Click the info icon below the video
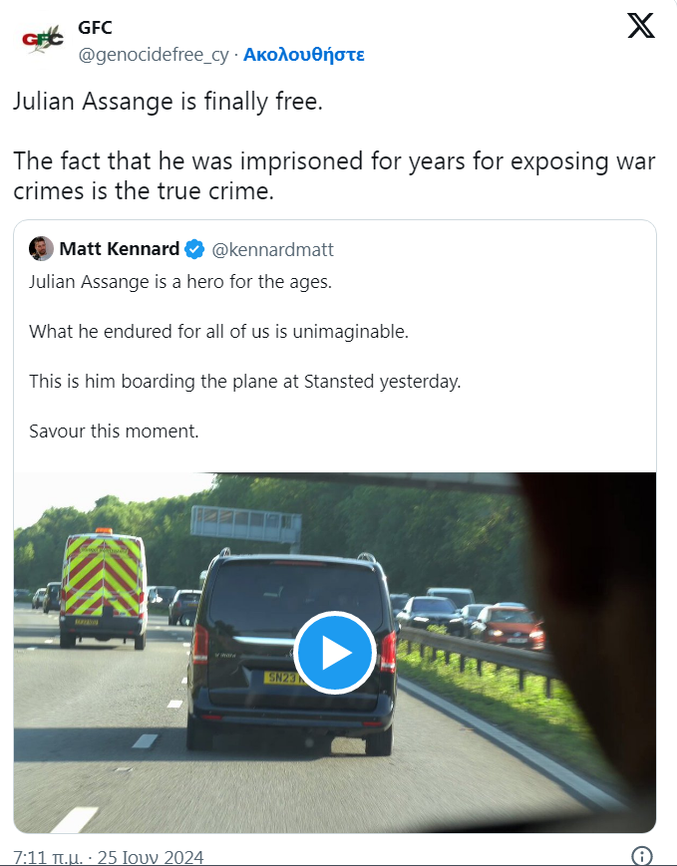Viewport: 677px width, 866px height. pyautogui.click(x=642, y=856)
